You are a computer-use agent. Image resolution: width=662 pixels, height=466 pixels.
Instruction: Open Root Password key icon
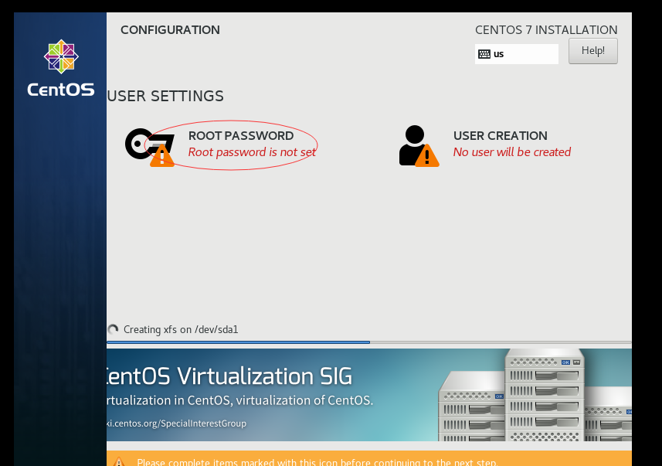[x=149, y=146]
